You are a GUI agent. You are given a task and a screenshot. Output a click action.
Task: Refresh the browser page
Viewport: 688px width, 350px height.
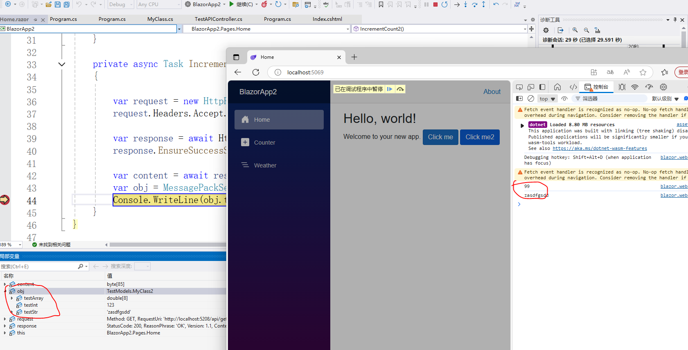[x=256, y=72]
